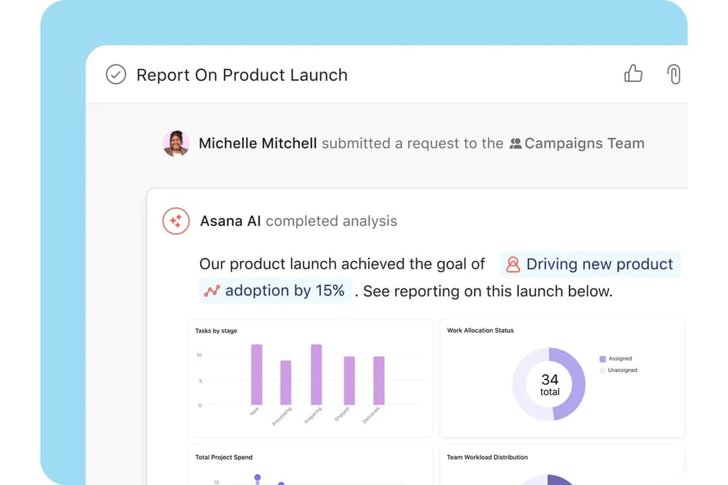The image size is (728, 485).
Task: Click the team people icon beside Campaigns Team
Action: click(x=516, y=143)
